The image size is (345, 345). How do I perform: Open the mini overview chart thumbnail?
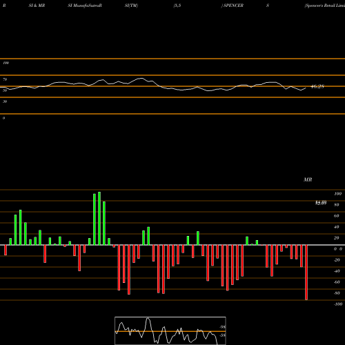170,331
